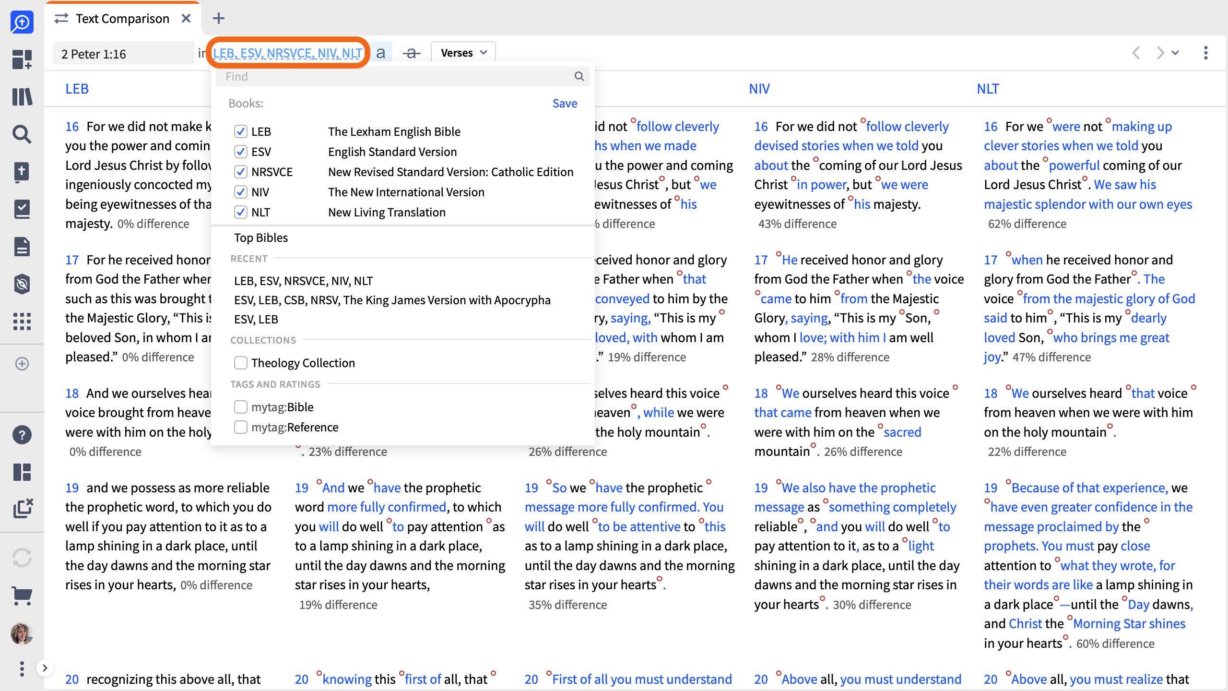Open the bookmark-plus sidebar icon
1228x691 pixels.
point(22,172)
